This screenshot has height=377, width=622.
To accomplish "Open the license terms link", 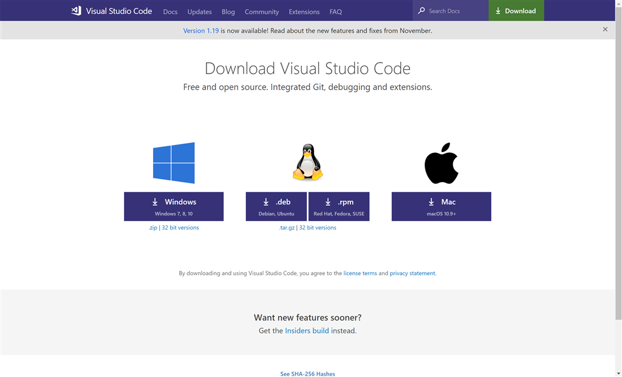I will click(360, 273).
